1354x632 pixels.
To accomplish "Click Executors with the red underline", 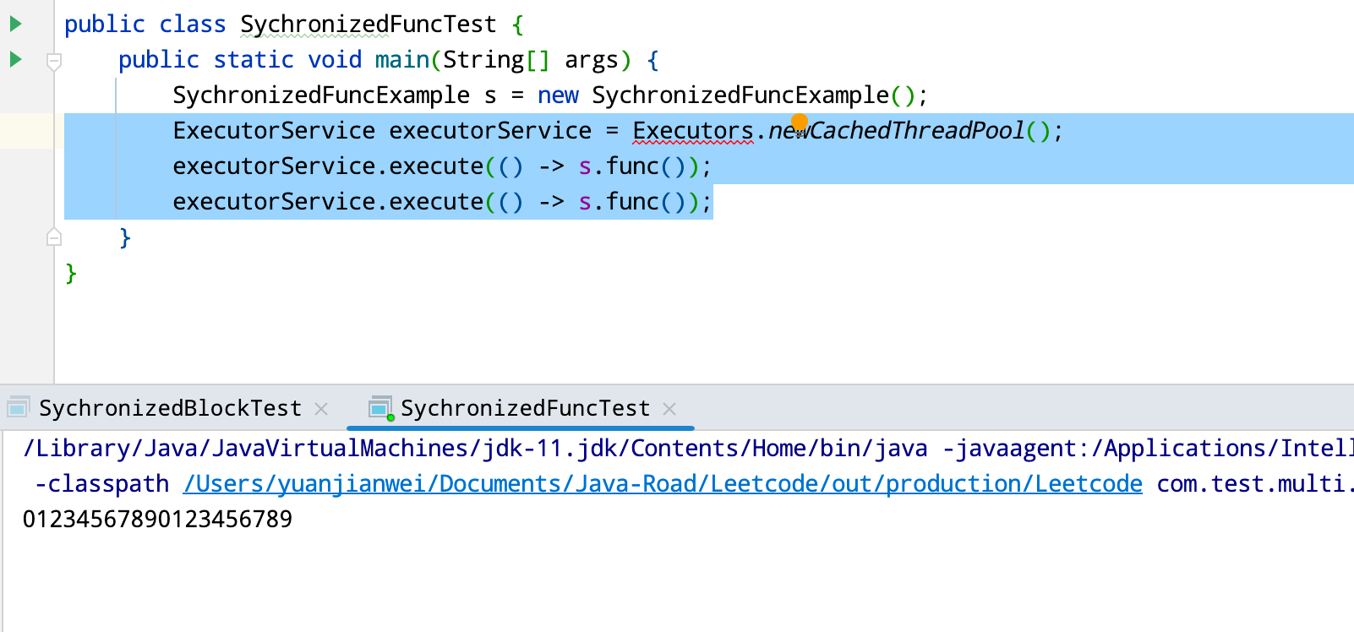I will (x=693, y=131).
